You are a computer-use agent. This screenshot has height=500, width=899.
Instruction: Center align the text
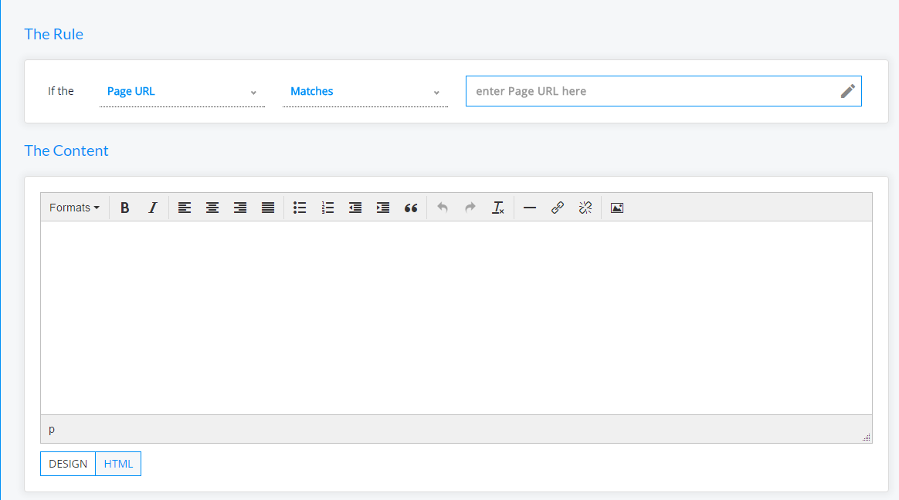coord(212,208)
